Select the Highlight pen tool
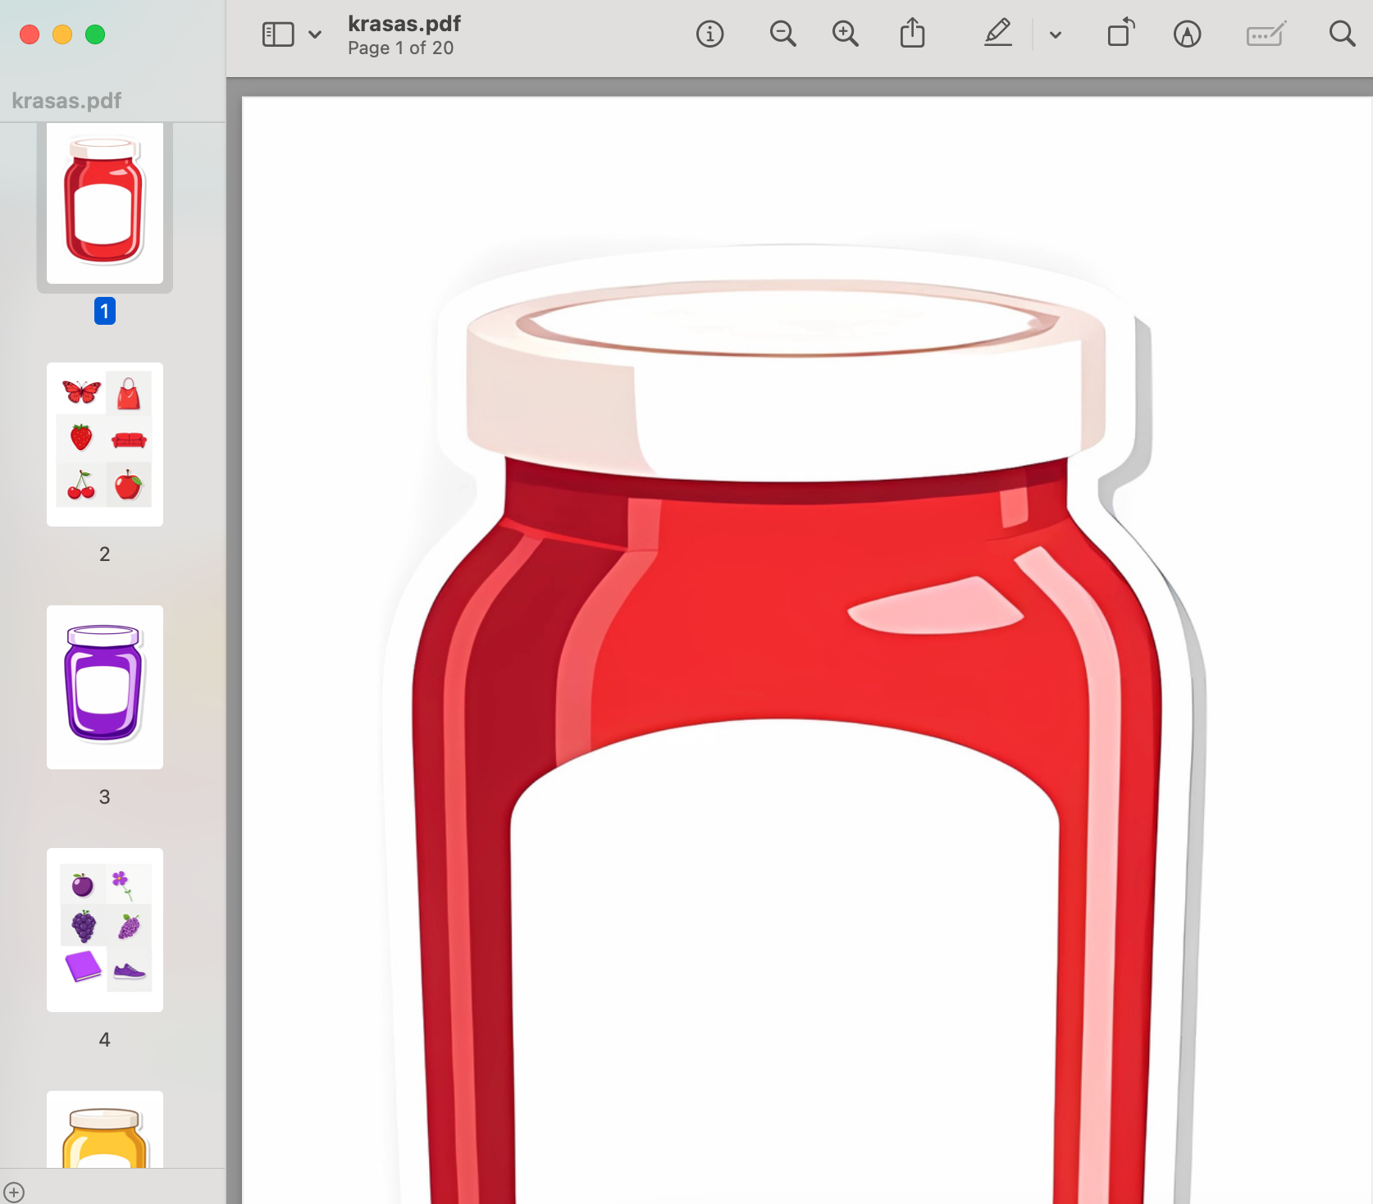Viewport: 1373px width, 1204px height. pyautogui.click(x=998, y=34)
